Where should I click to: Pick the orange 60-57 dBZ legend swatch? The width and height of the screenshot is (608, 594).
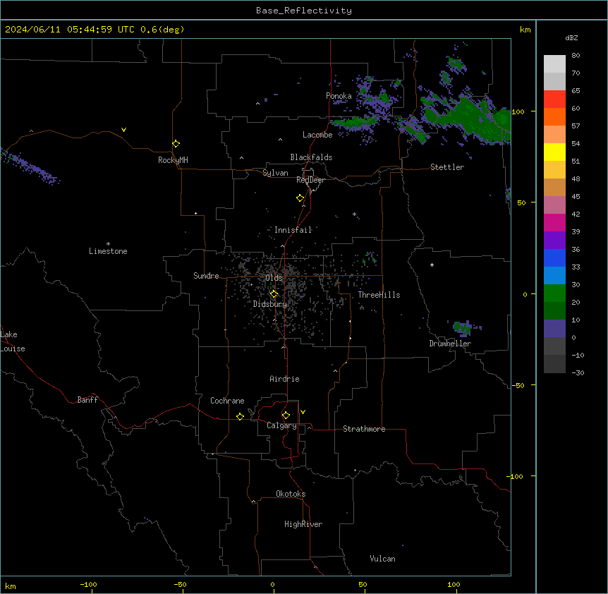click(554, 116)
